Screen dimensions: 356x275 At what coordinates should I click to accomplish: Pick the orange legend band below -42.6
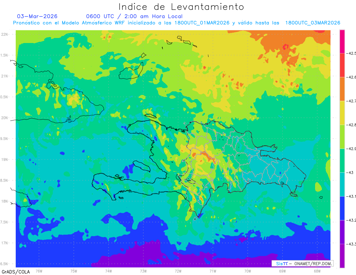tap(342, 89)
